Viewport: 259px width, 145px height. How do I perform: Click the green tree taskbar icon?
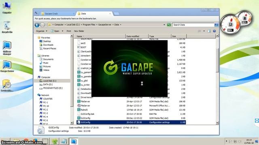[55, 141]
